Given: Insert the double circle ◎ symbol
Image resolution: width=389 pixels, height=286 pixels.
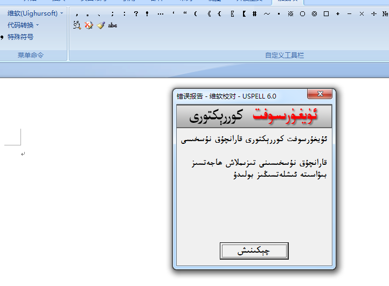Looking at the screenshot, I should click(x=314, y=13).
